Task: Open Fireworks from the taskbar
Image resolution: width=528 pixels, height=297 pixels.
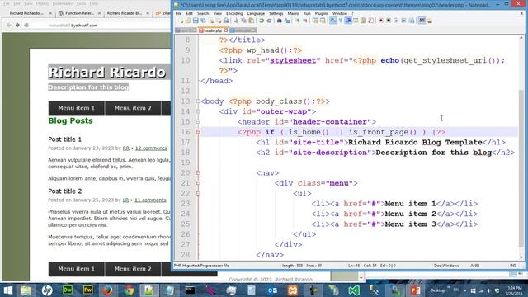Action: [x=88, y=290]
